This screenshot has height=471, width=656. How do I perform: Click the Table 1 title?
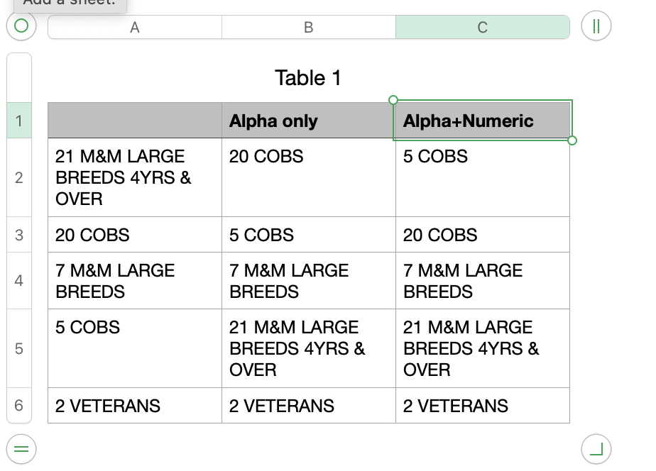[308, 78]
